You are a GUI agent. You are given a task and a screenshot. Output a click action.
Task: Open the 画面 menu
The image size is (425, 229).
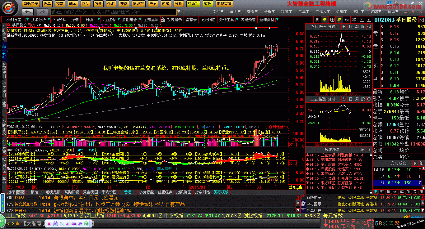coord(236,12)
